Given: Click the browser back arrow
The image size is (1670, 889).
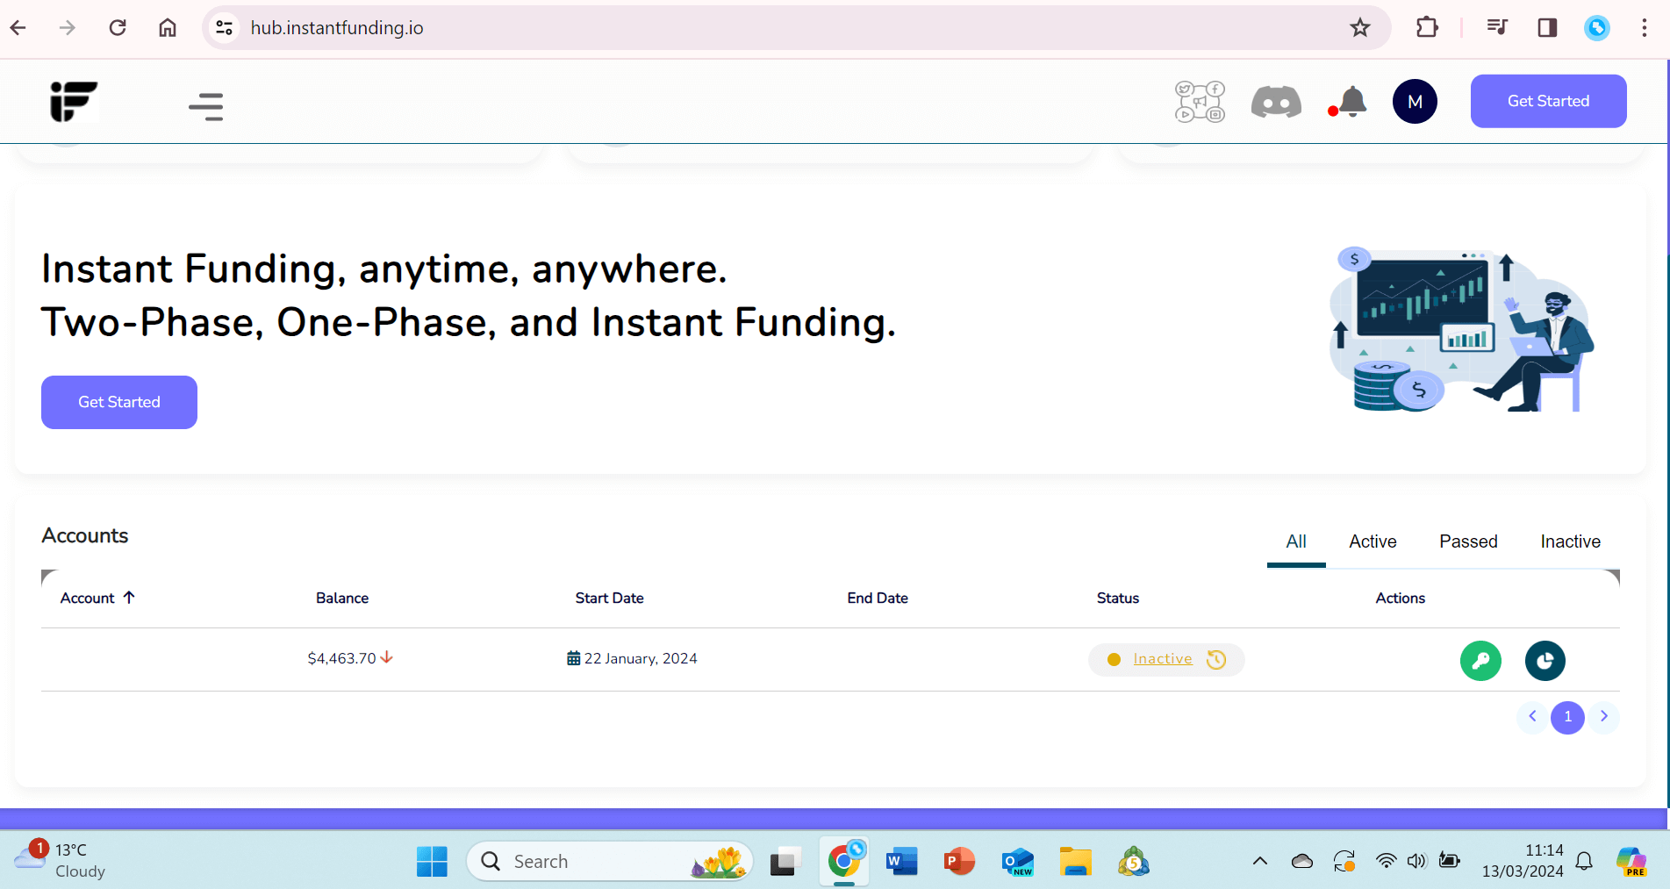Looking at the screenshot, I should (18, 28).
